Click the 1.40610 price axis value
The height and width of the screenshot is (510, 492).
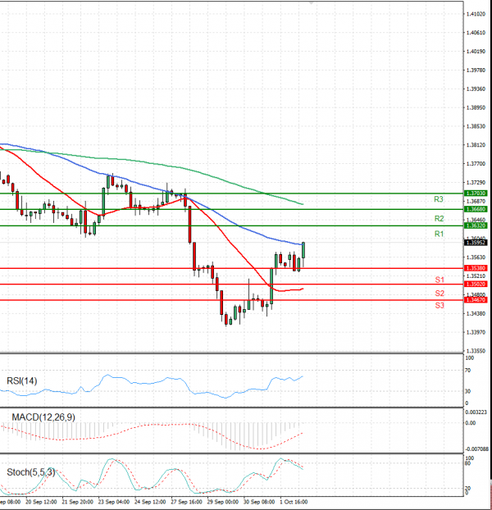[476, 33]
